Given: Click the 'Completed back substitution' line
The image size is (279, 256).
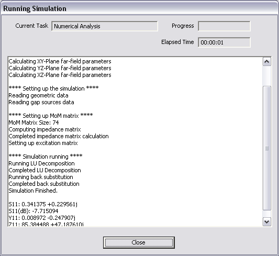Looking at the screenshot, I should [44, 184].
